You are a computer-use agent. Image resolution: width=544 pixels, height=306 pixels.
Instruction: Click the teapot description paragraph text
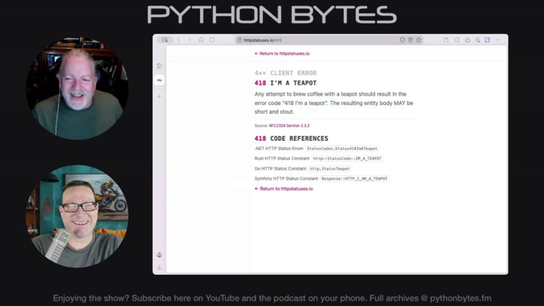click(334, 103)
